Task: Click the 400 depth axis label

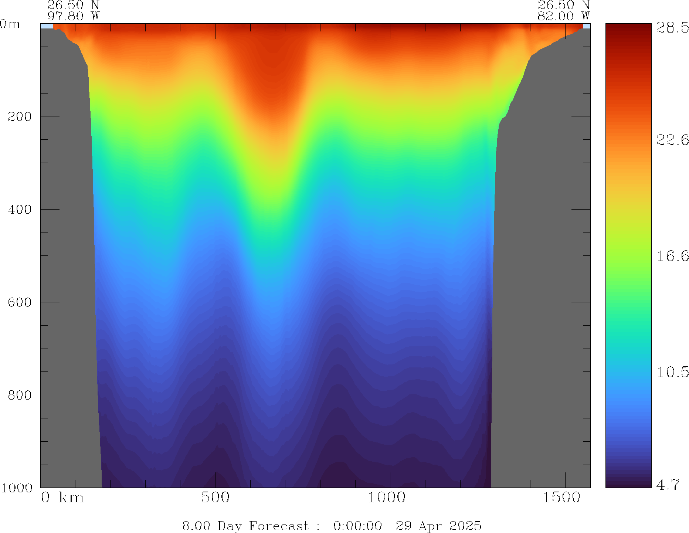Action: point(20,210)
